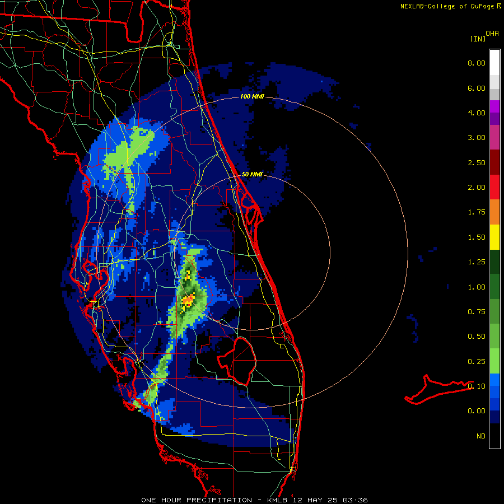Click the 0.10 legend value
The image size is (504, 504).
tap(477, 386)
